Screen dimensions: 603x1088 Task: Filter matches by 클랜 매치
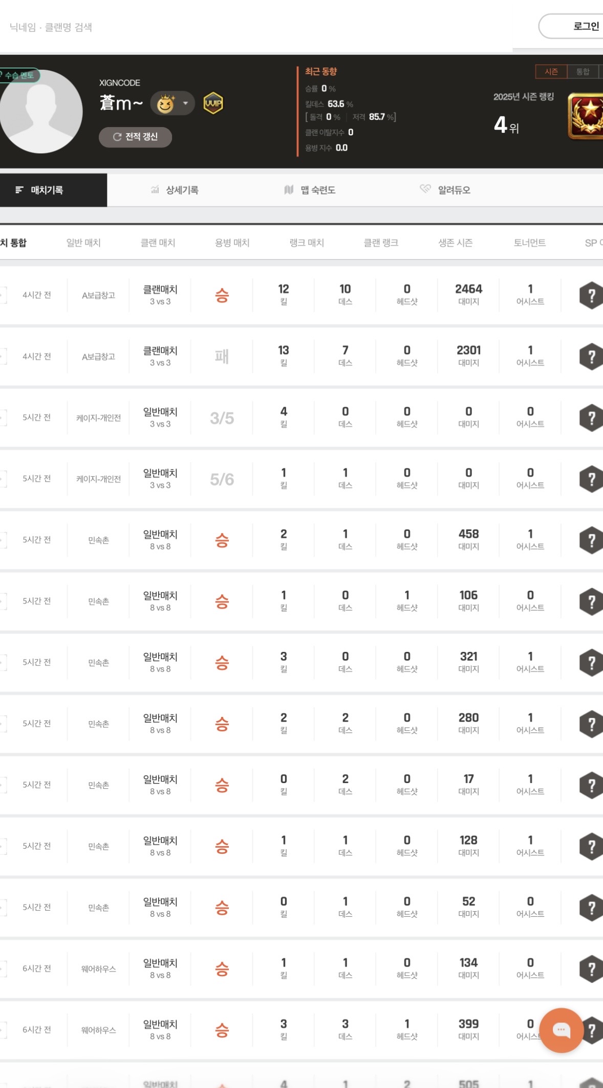coord(158,243)
